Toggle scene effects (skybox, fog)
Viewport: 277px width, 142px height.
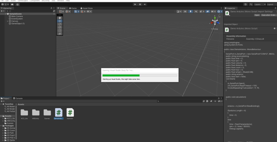[x=201, y=12]
